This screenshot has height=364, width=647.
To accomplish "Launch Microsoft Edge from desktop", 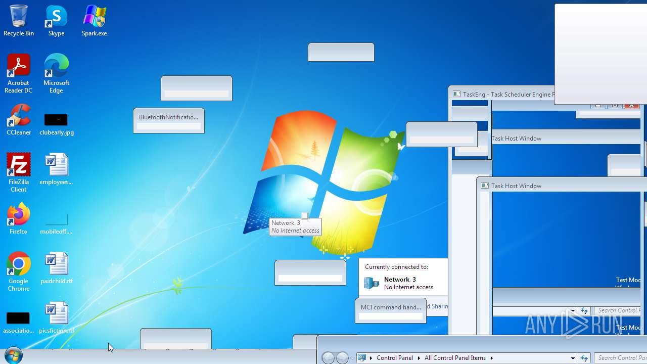I will (56, 73).
